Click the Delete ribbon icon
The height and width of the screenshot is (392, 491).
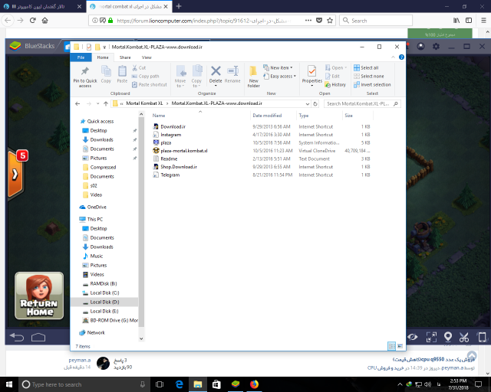[216, 71]
